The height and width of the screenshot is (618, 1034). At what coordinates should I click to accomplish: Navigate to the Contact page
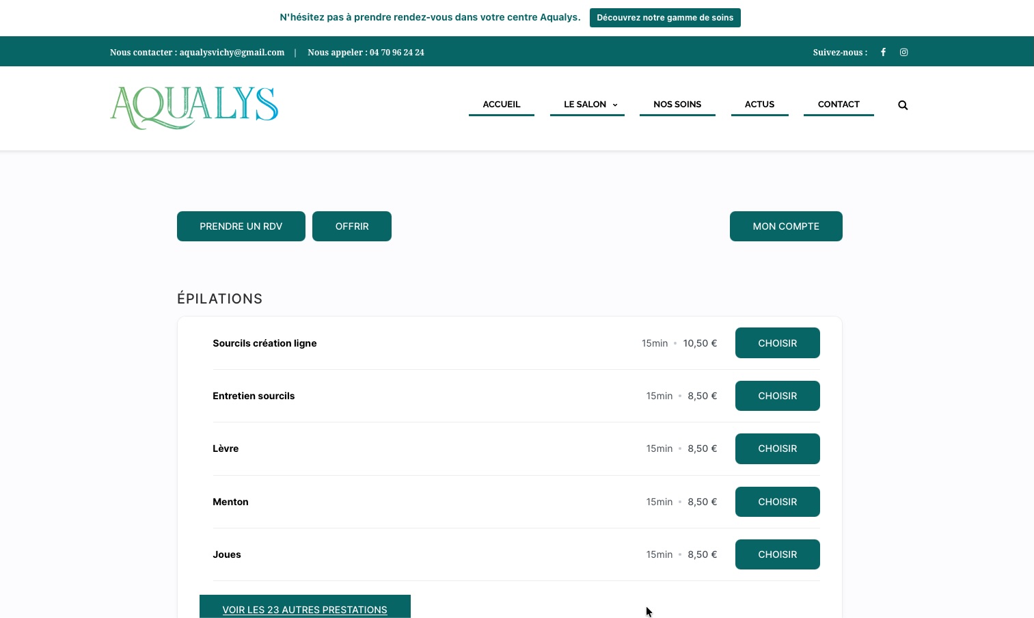(x=839, y=105)
